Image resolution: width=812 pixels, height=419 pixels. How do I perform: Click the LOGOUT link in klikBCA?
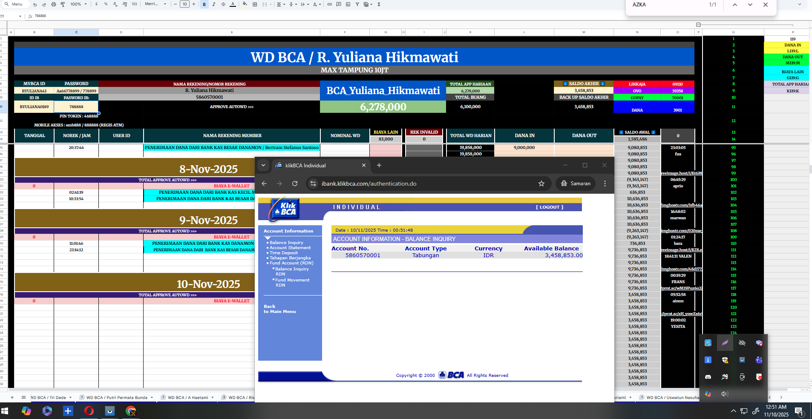(x=550, y=207)
